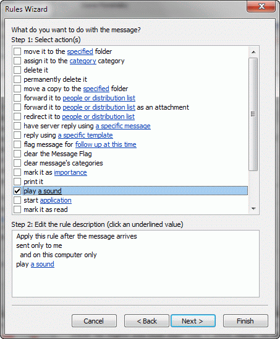Click the Finish button
The image size is (280, 339).
tap(245, 321)
